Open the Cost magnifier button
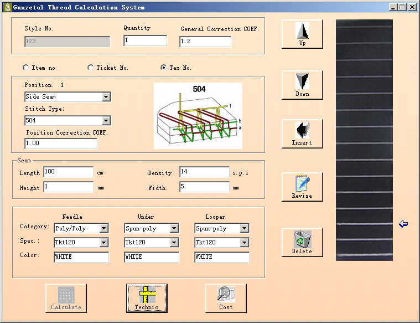The width and height of the screenshot is (420, 323). click(226, 298)
